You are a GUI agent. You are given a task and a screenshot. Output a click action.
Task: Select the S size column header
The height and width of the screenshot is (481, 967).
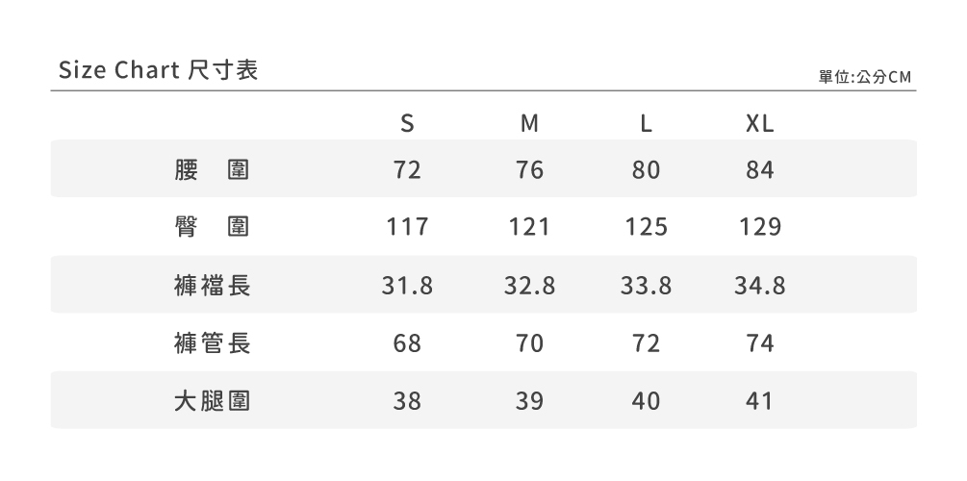[407, 124]
